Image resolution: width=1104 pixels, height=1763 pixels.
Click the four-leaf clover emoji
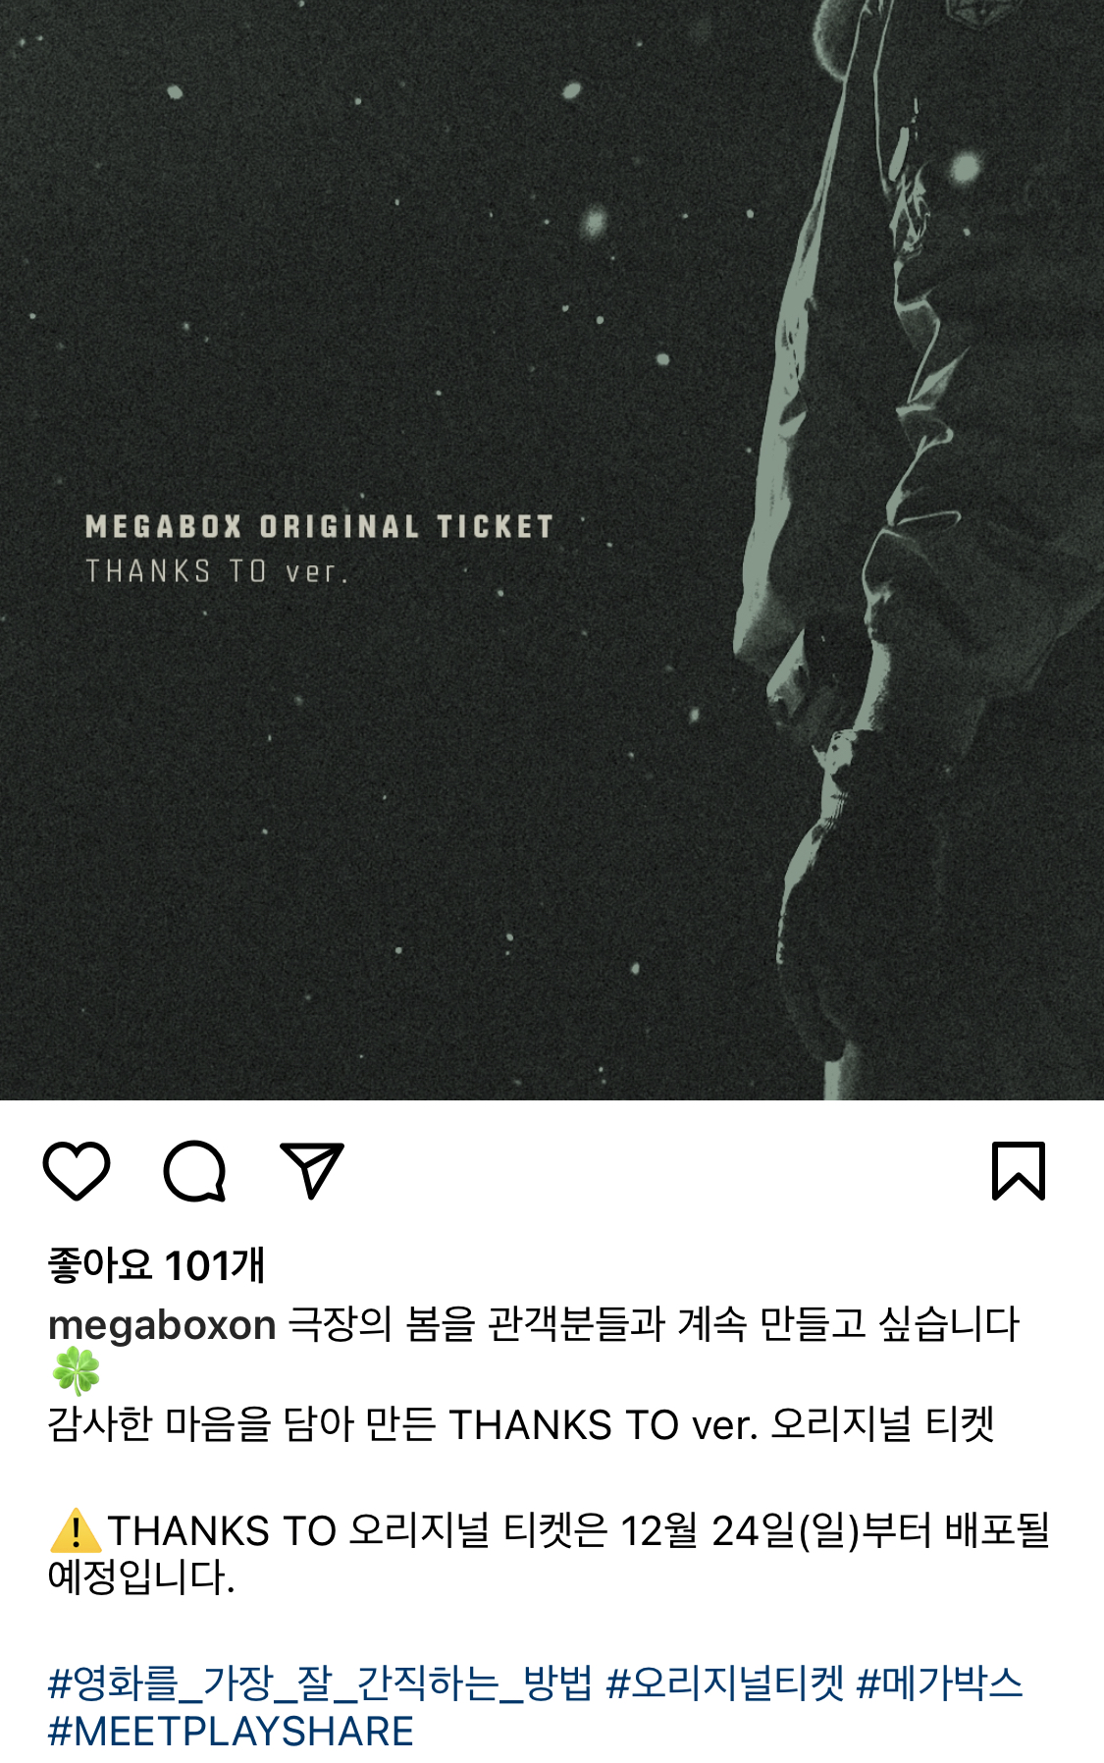point(77,1371)
